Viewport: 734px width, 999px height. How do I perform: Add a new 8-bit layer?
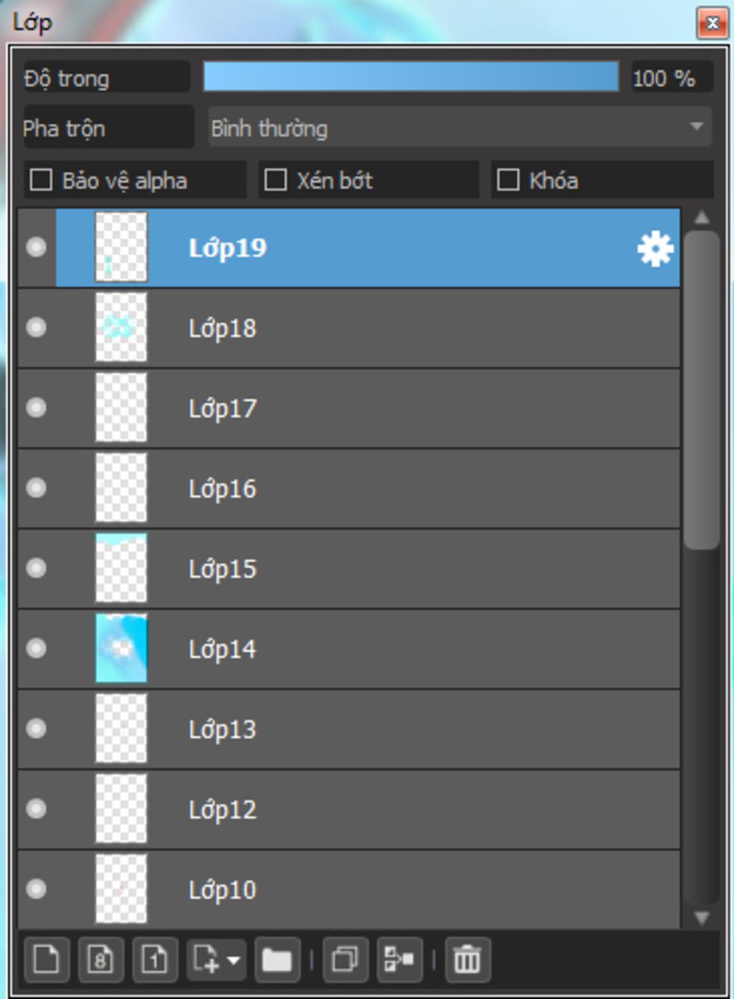101,959
